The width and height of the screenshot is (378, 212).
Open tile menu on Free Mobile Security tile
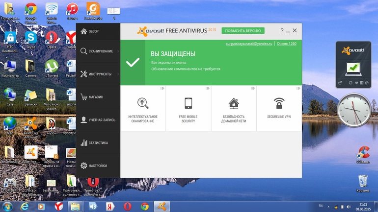tap(208, 89)
